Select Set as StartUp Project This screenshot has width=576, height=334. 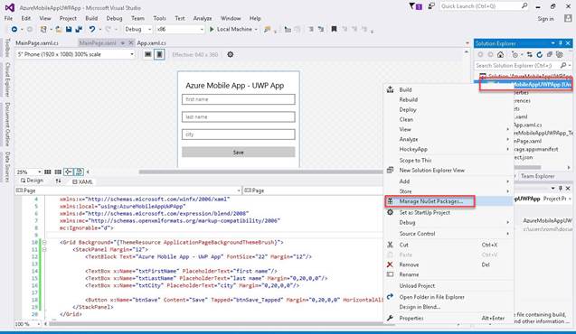[x=449, y=213]
